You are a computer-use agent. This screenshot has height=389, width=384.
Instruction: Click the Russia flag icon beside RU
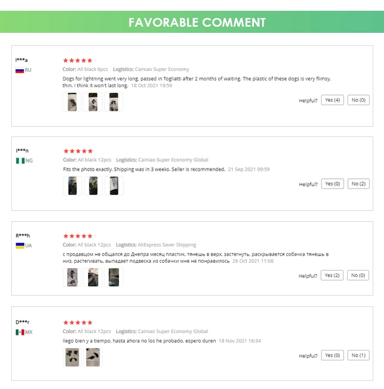tap(20, 70)
